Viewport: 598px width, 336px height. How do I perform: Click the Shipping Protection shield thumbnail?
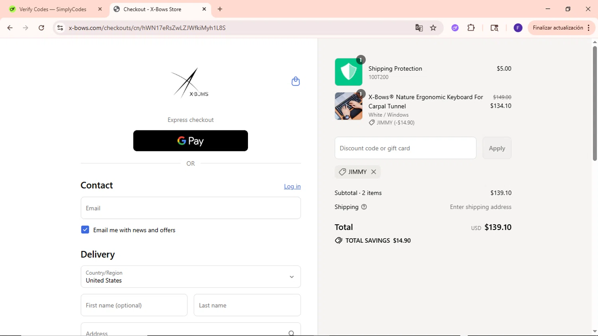click(348, 72)
